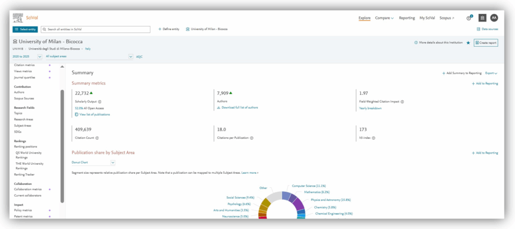Click the Citation Count info icon
This screenshot has width=515, height=229.
click(97, 138)
